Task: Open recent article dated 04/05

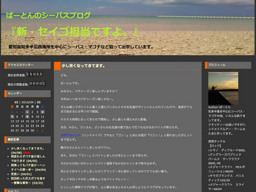Action: [x=28, y=159]
